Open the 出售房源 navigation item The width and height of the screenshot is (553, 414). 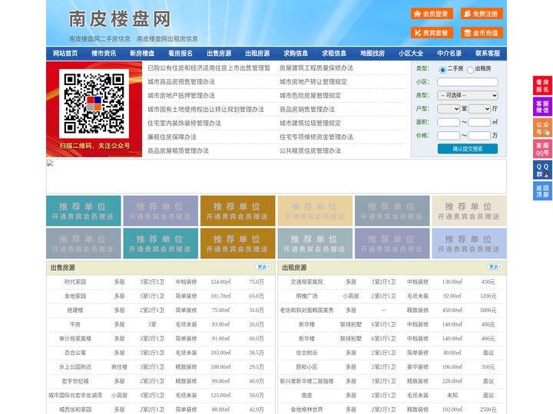click(219, 54)
